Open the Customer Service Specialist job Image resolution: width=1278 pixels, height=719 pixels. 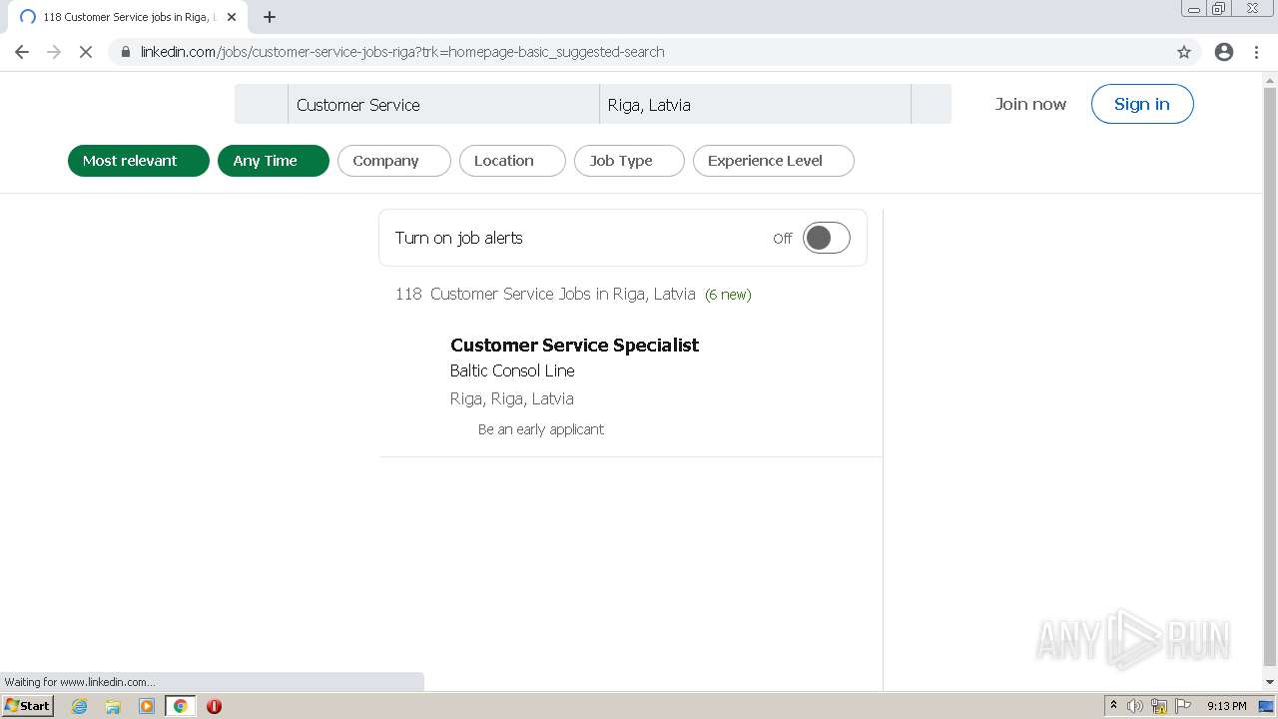click(574, 345)
